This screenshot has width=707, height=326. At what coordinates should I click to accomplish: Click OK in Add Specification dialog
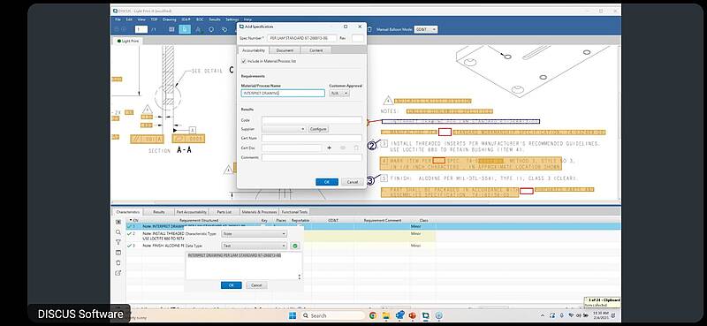[327, 182]
